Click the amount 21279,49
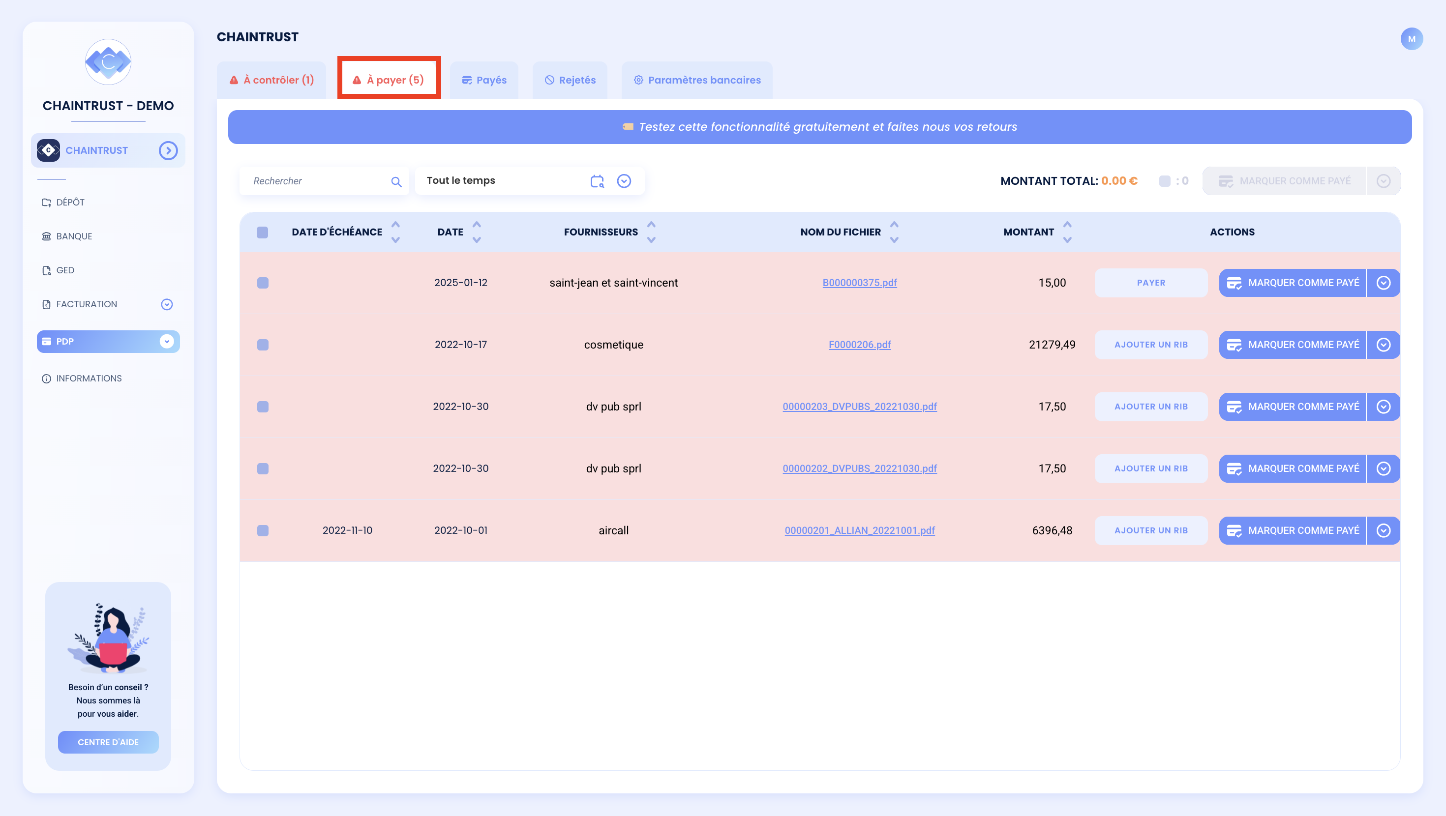This screenshot has height=816, width=1446. (x=1052, y=345)
